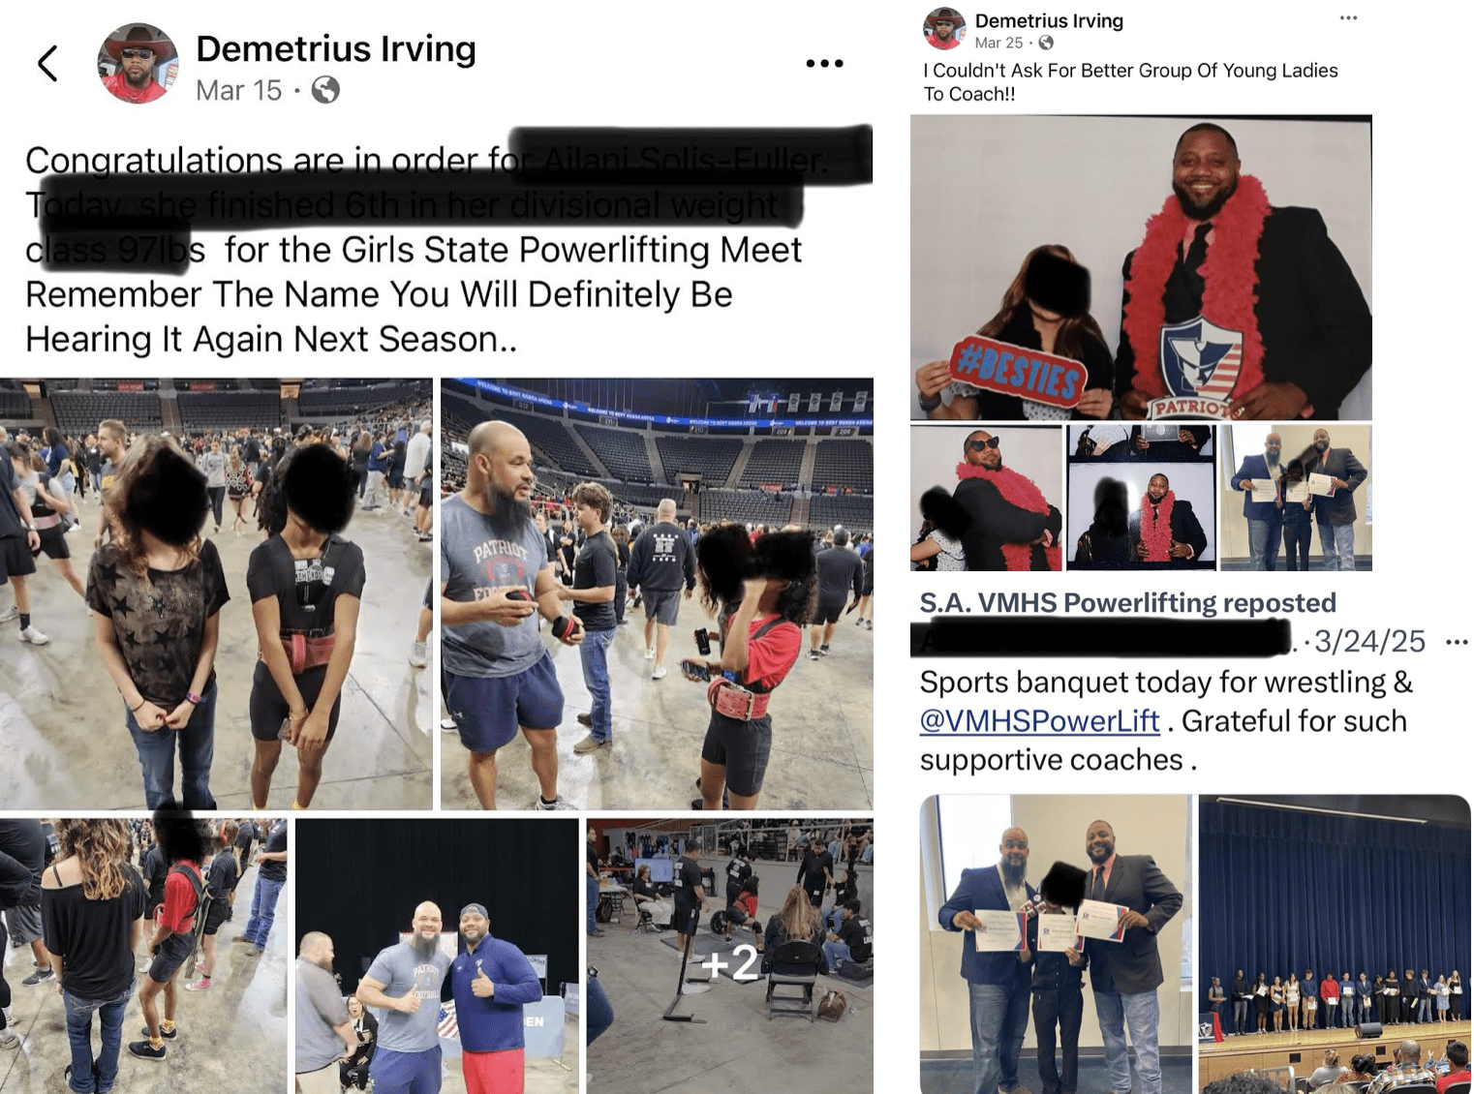Open Demetrius Irving's name on the Mar 25 post
Viewport: 1474px width, 1094px height.
[x=1049, y=20]
